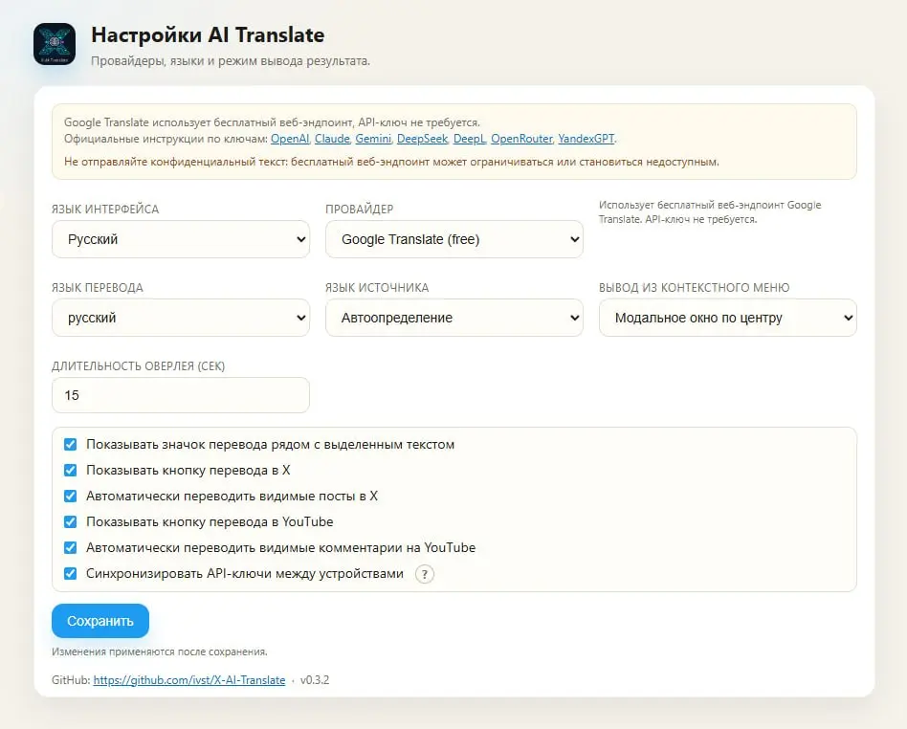Disable auto-translate visible X posts checkbox
The image size is (907, 729).
[70, 496]
